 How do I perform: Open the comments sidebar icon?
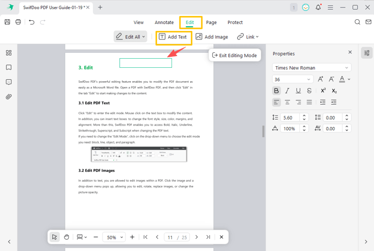pos(9,82)
